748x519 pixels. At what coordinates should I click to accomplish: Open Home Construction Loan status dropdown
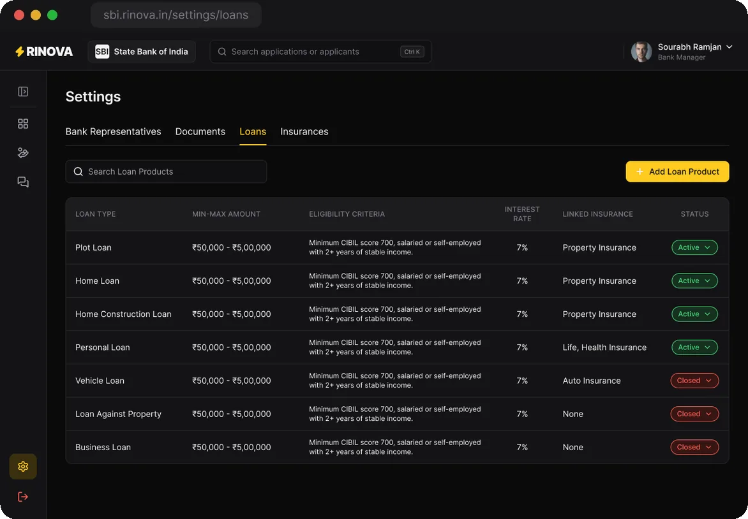[694, 314]
